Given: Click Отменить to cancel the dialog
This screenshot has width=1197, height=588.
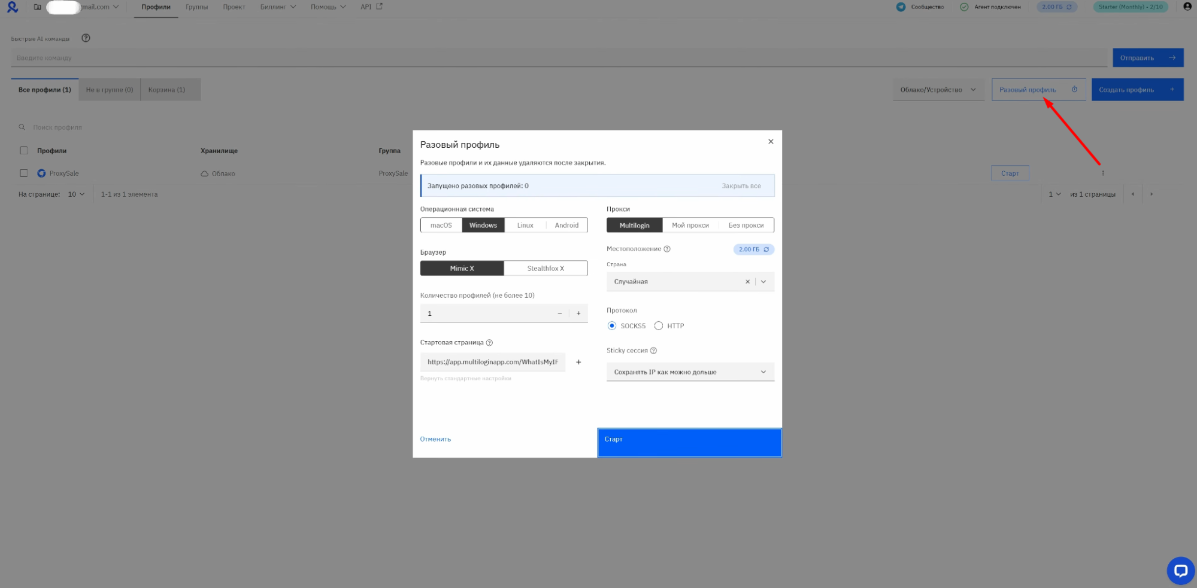Looking at the screenshot, I should [x=435, y=439].
